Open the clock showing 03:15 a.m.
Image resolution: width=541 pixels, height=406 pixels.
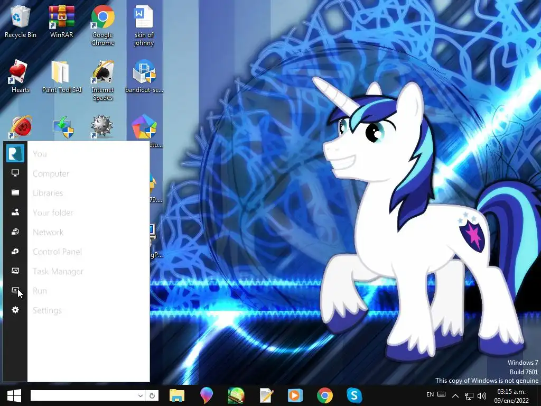[x=511, y=396]
